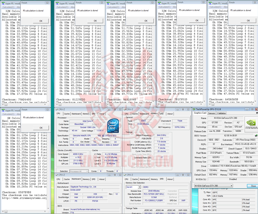
Task: Click Core Voltage value 1.536 V
Action: click(100, 131)
